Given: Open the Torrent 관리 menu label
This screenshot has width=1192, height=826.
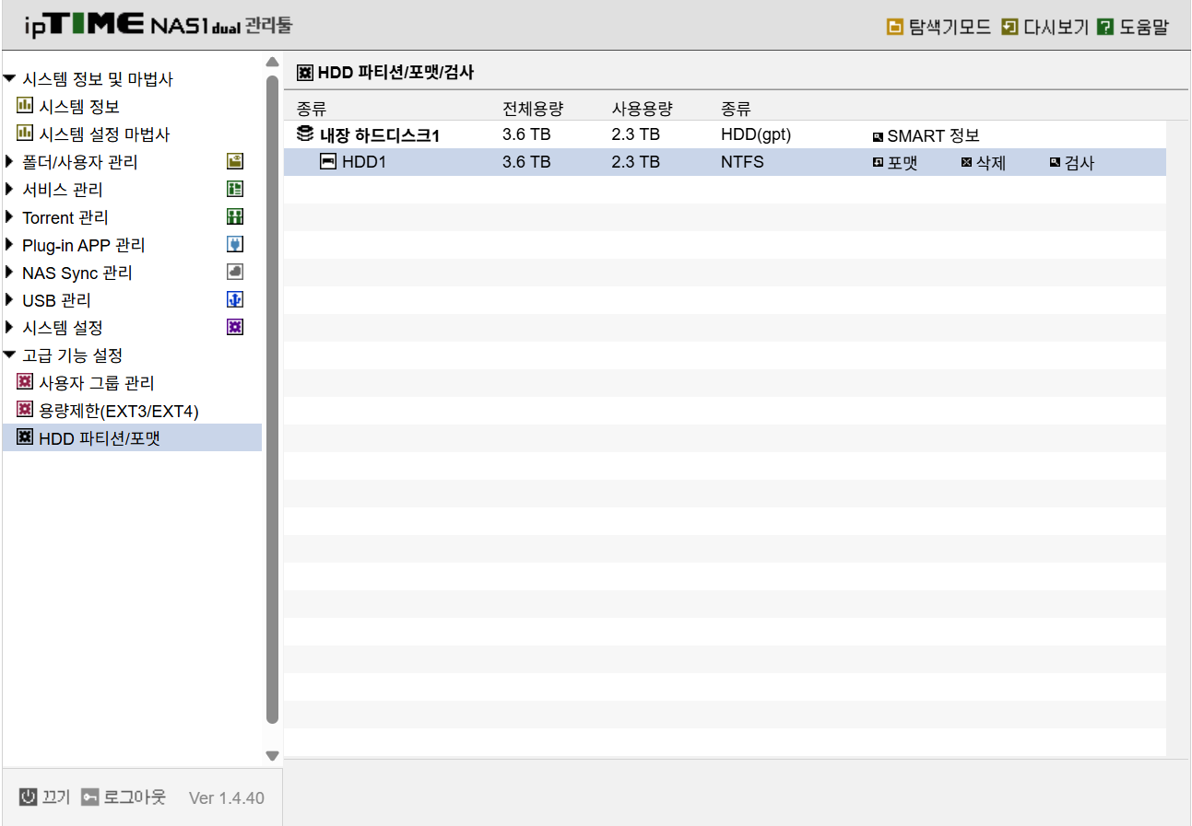Looking at the screenshot, I should 65,217.
